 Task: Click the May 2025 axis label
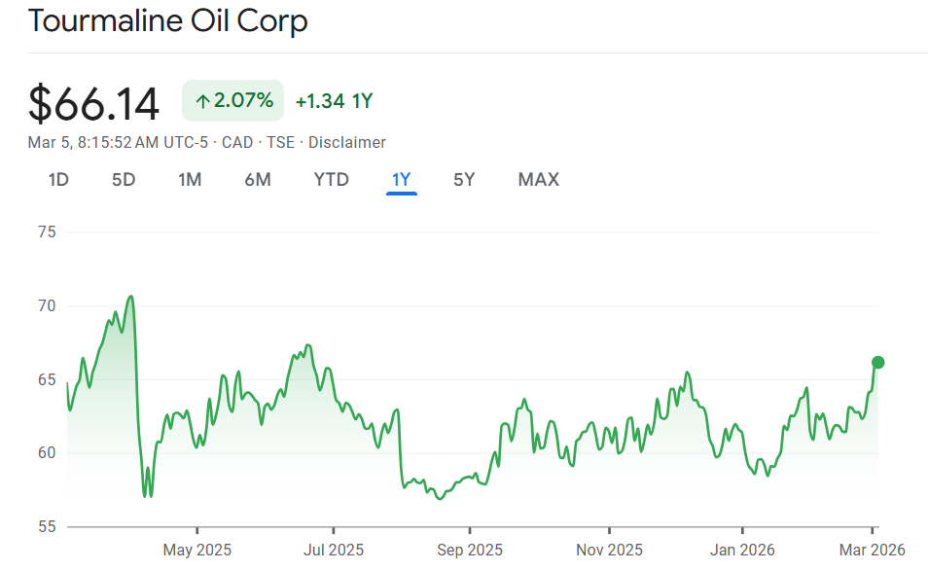coord(197,550)
